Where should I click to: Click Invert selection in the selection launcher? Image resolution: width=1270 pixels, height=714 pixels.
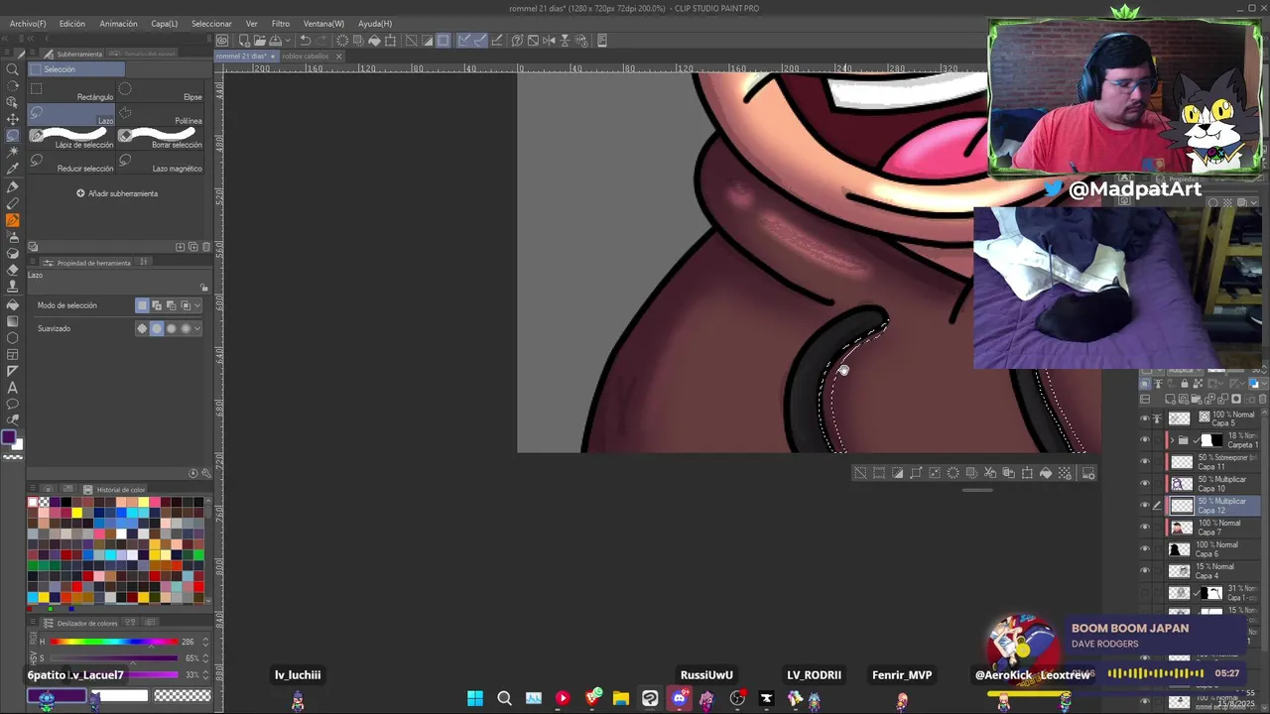coord(897,473)
